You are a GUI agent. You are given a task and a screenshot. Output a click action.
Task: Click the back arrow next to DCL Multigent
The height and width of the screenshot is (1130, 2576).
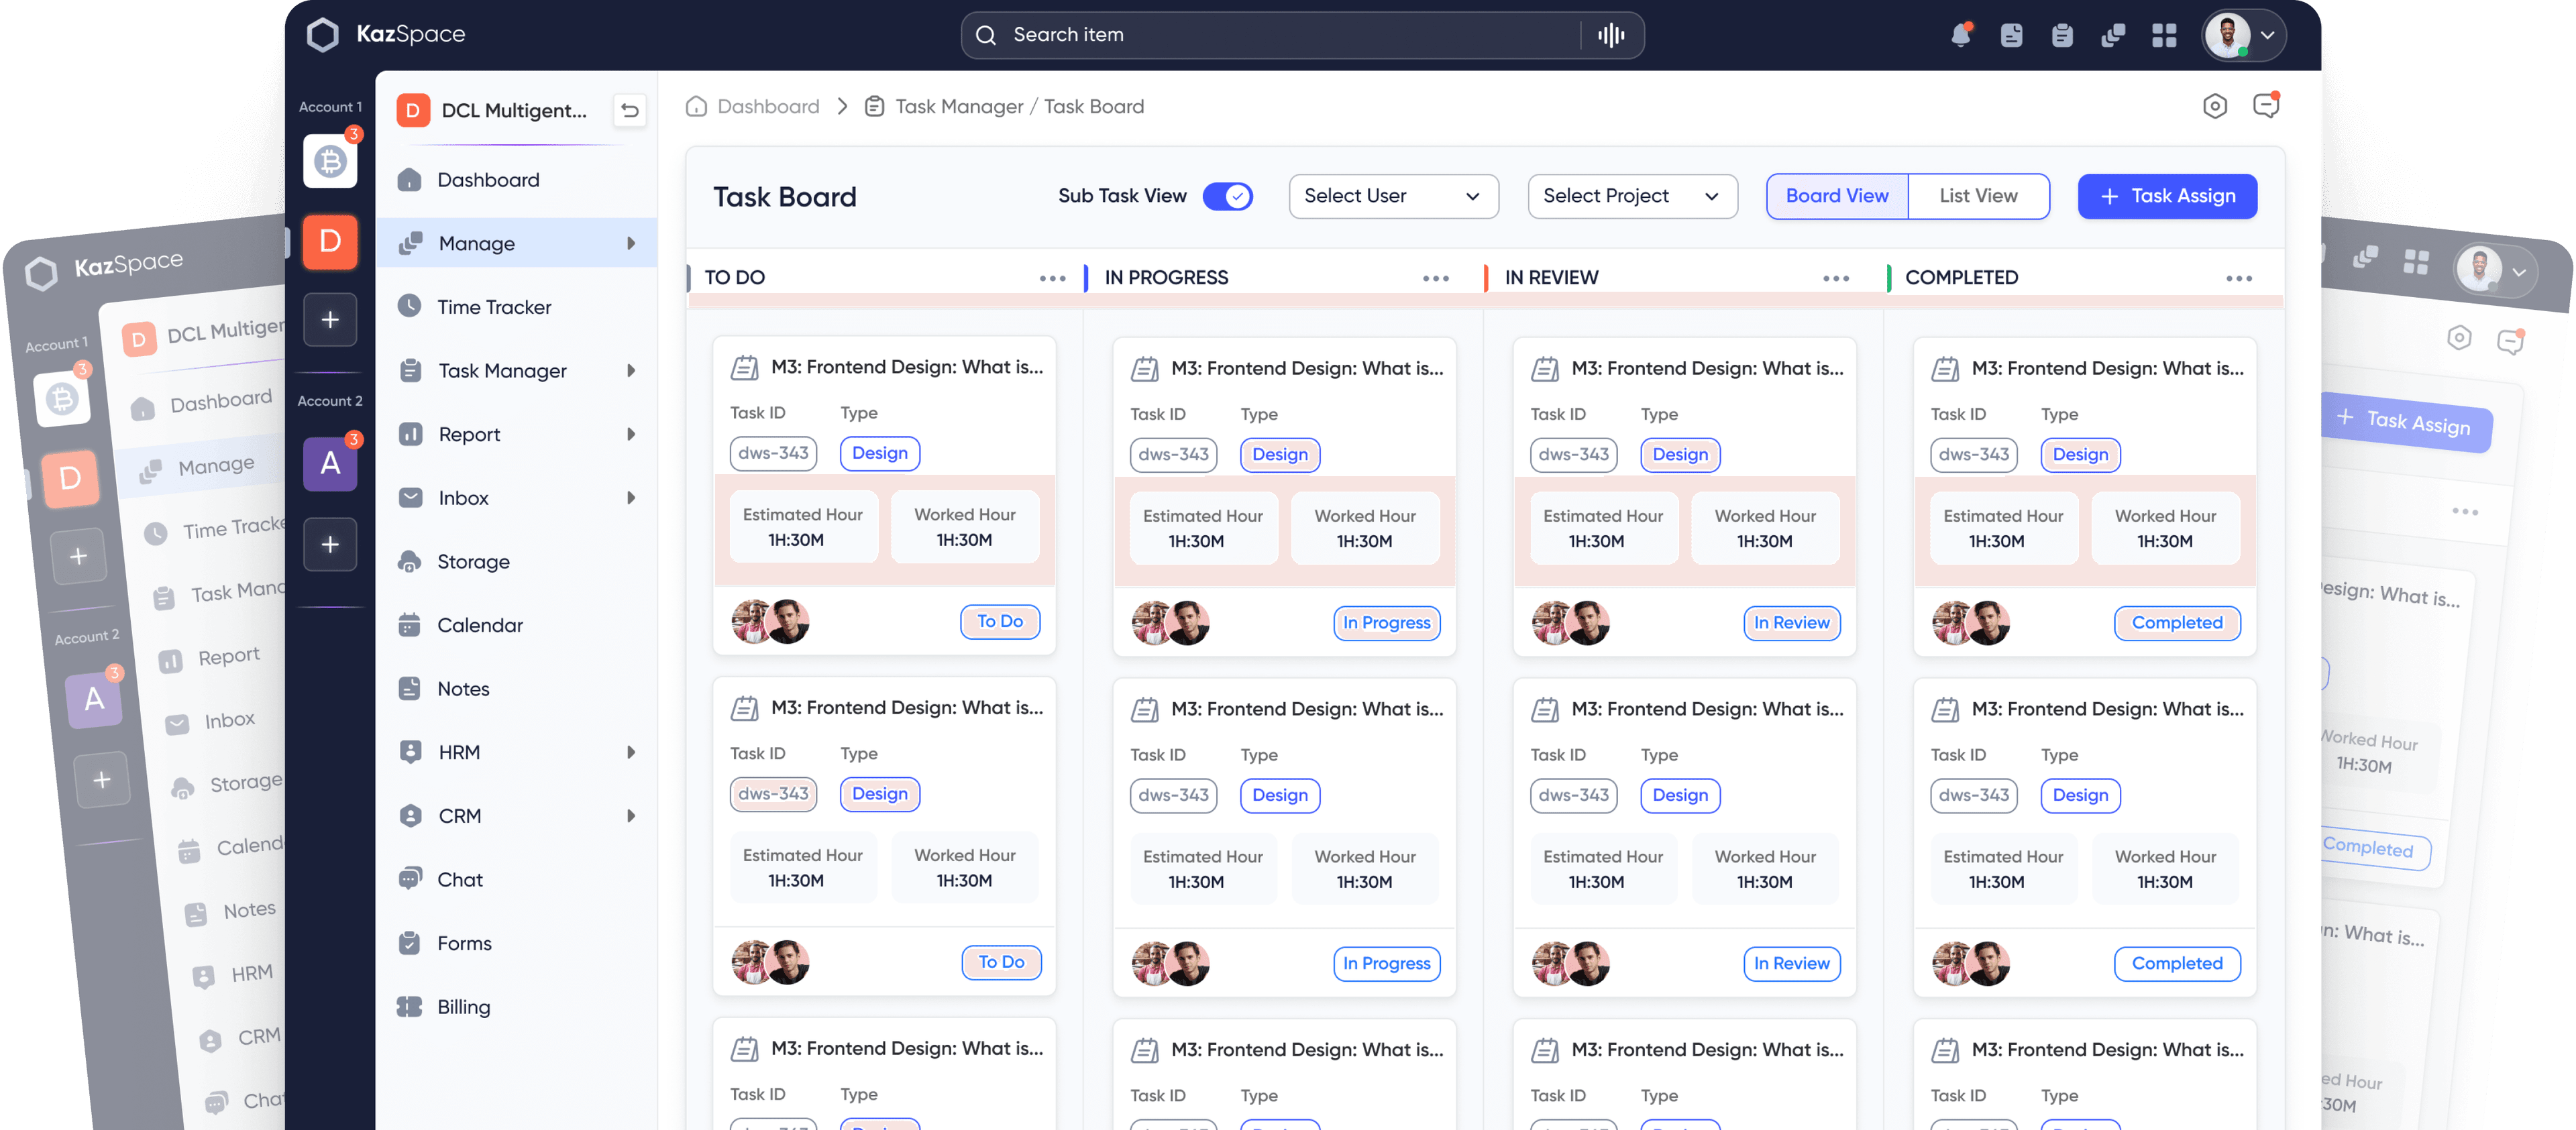click(629, 110)
